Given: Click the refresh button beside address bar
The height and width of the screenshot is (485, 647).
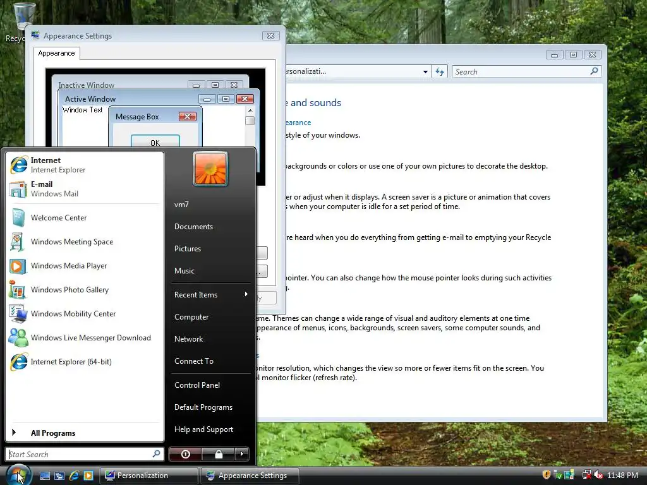Looking at the screenshot, I should pos(440,72).
